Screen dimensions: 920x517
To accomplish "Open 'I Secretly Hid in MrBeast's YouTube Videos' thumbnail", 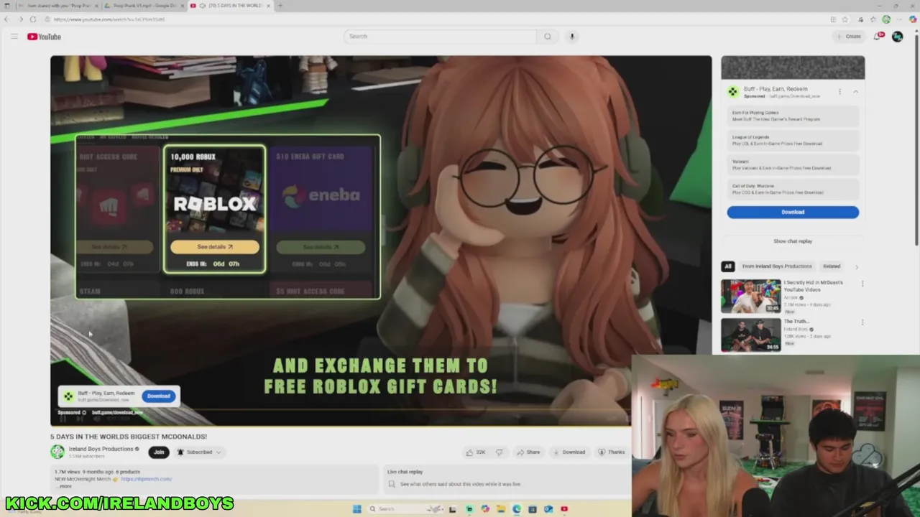I will [751, 297].
